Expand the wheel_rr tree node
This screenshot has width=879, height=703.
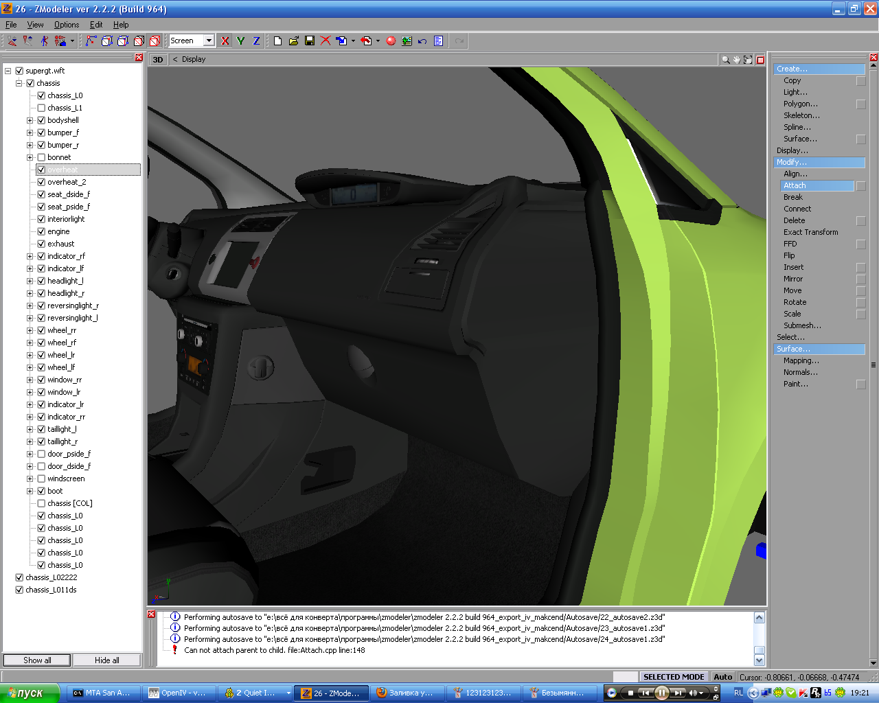tap(30, 330)
